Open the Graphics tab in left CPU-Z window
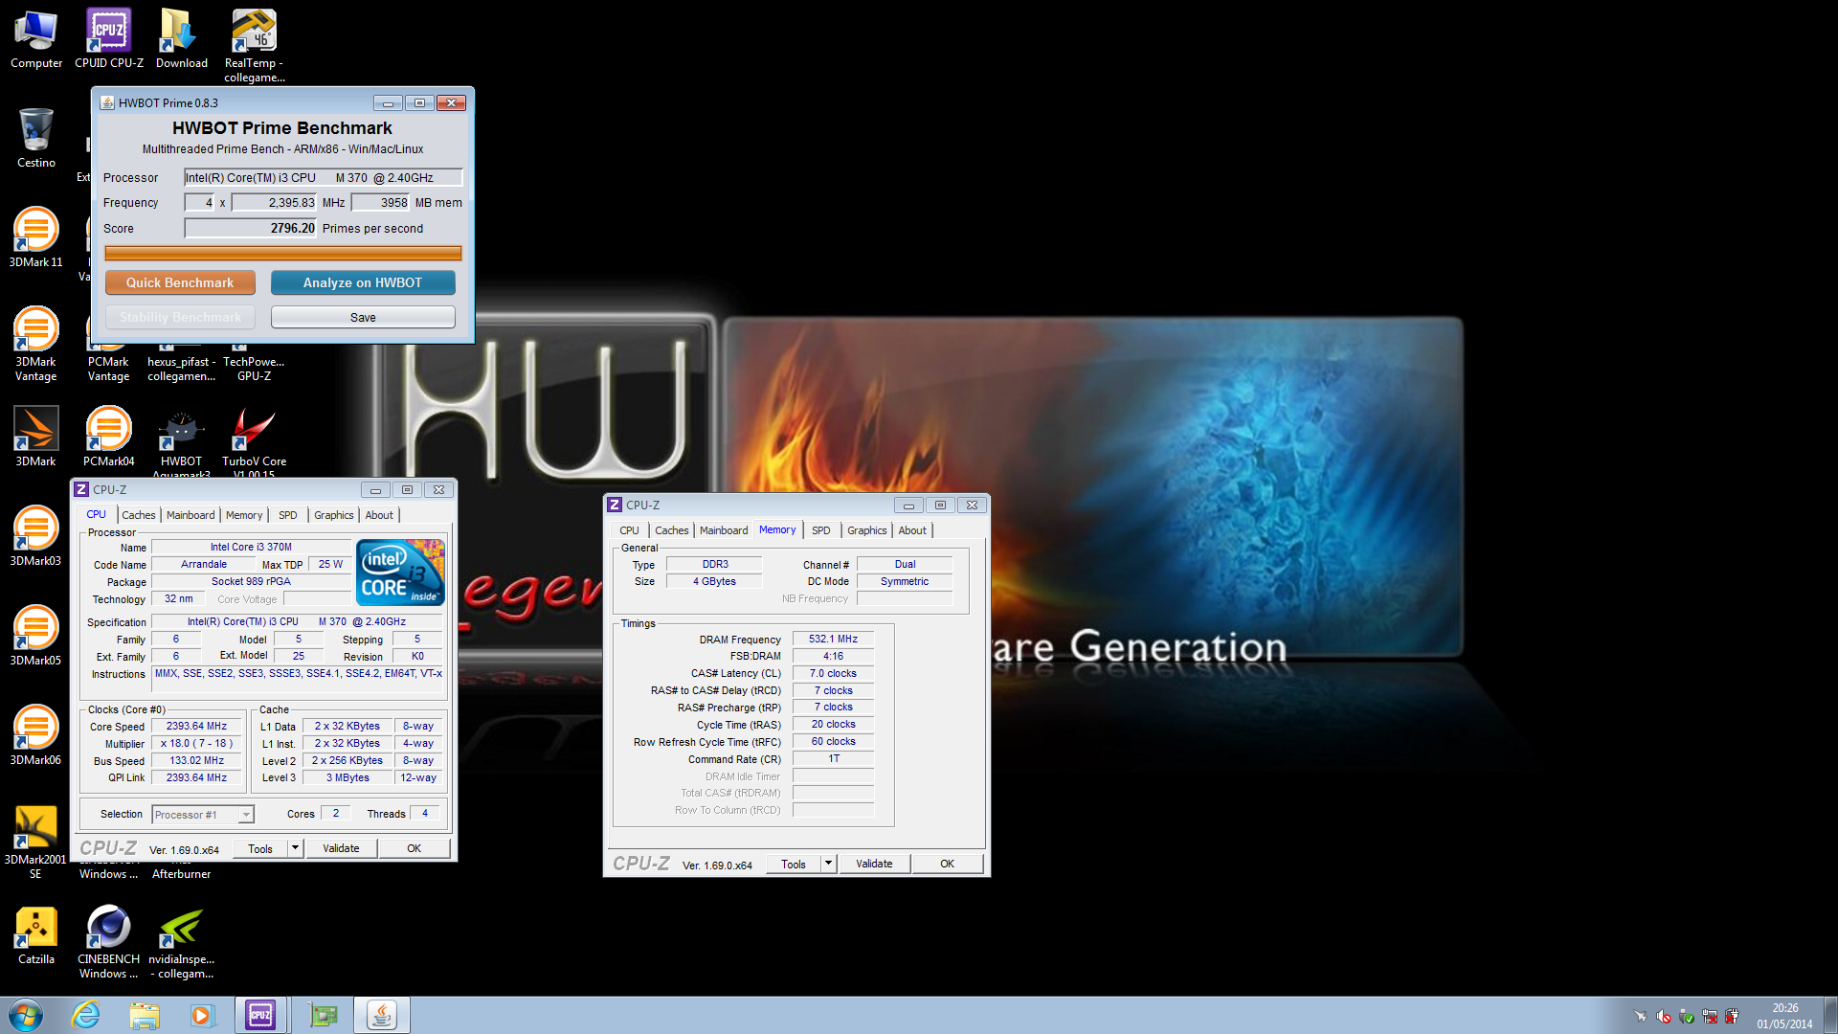This screenshot has height=1034, width=1838. coord(334,515)
